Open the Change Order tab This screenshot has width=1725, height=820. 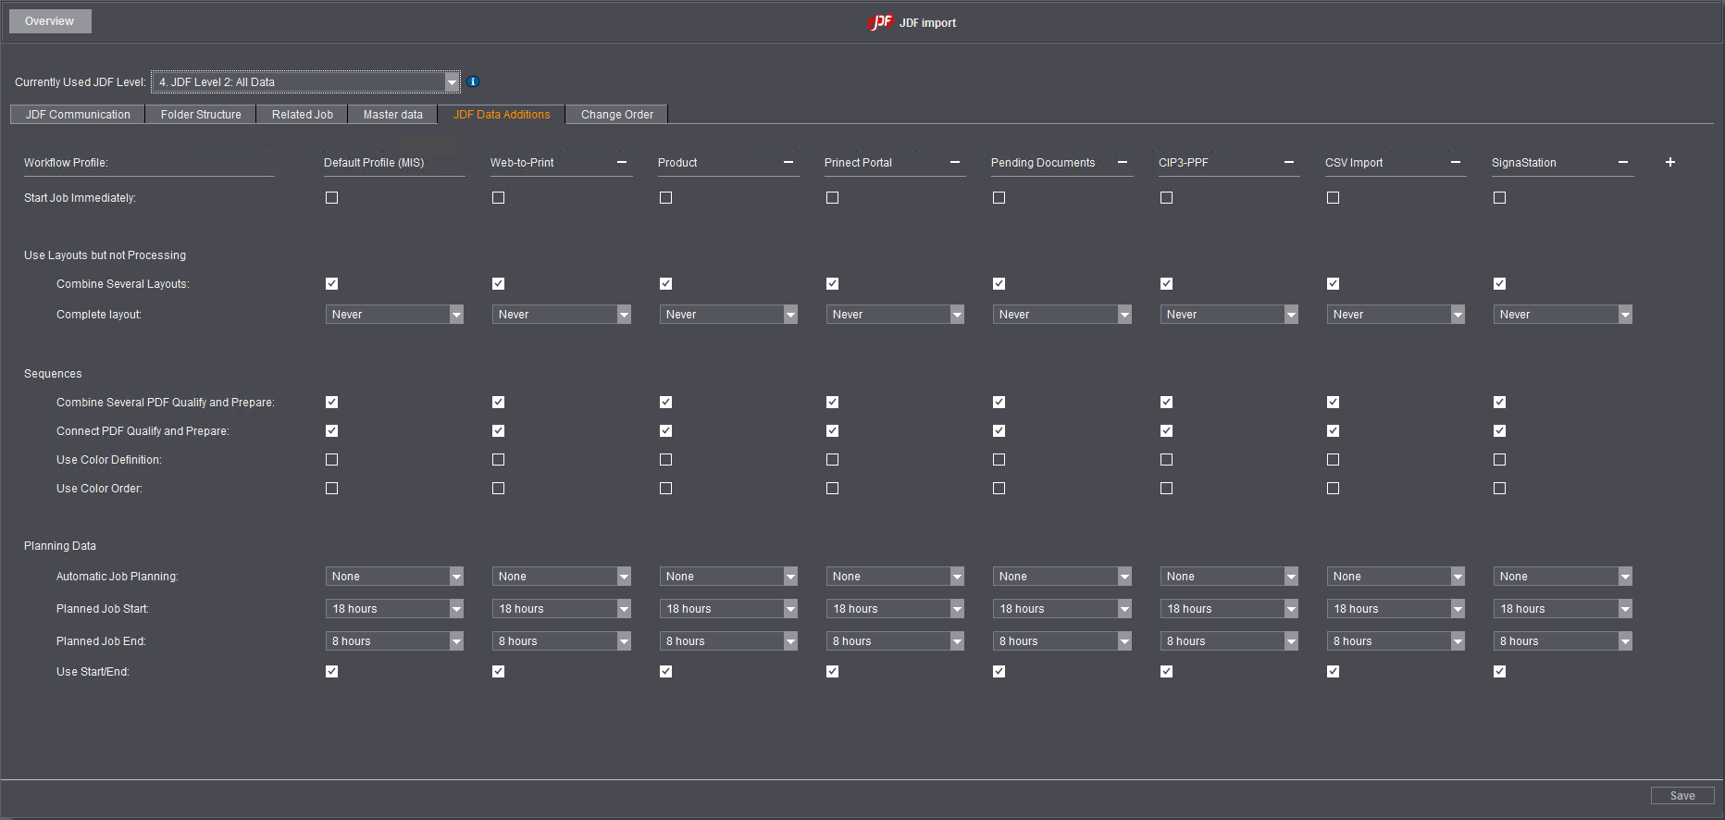point(616,115)
